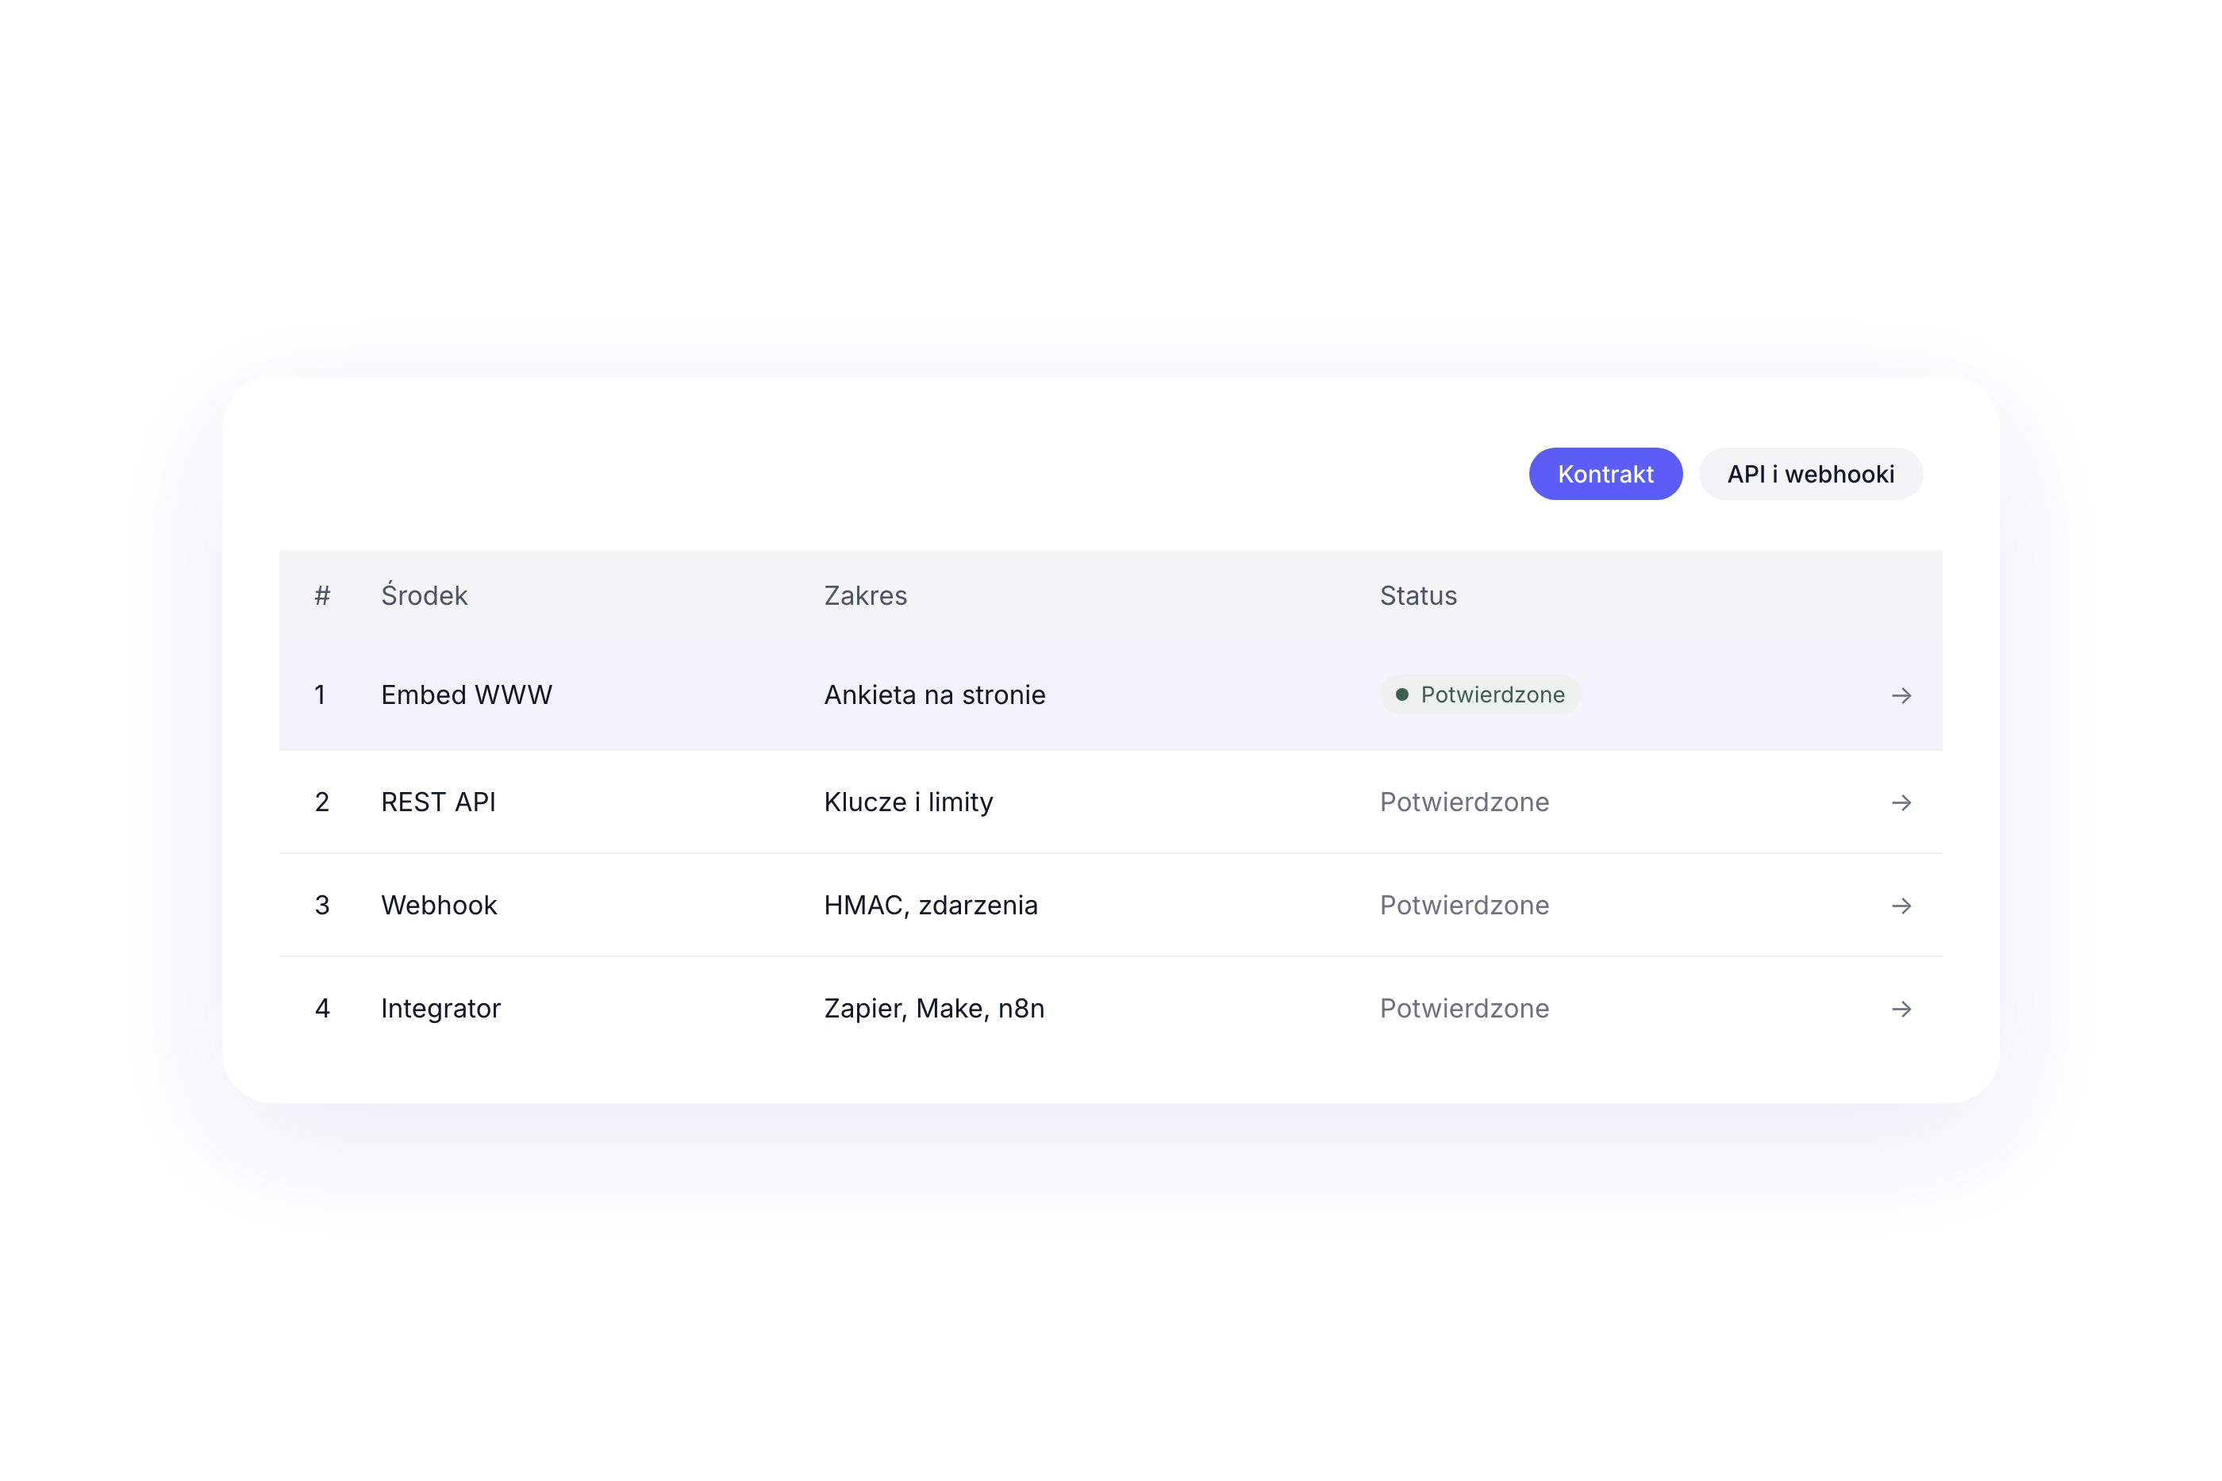Open the Webhook entry
The width and height of the screenshot is (2222, 1481).
1109,905
